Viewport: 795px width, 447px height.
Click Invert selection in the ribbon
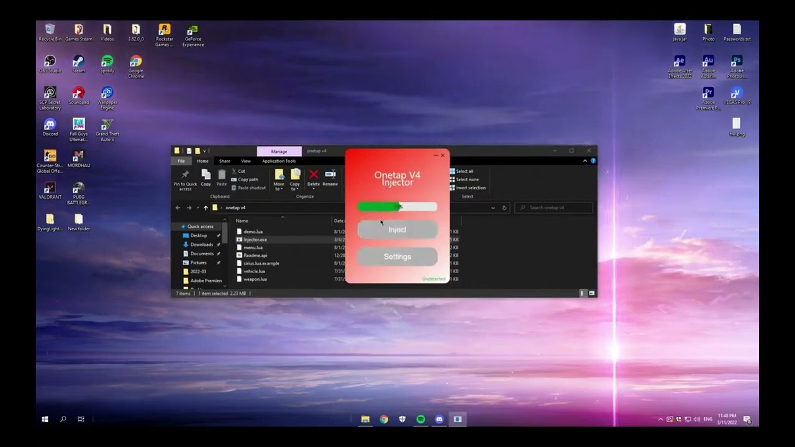pyautogui.click(x=468, y=187)
